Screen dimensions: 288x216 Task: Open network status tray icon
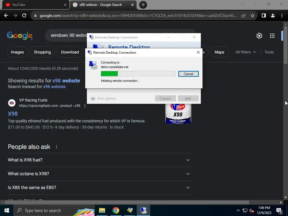point(245,210)
